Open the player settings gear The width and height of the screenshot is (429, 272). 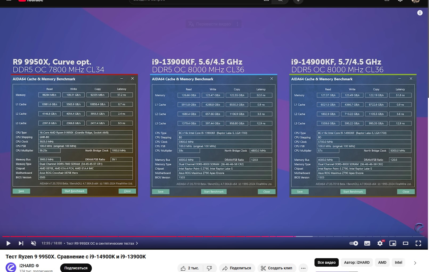point(380,243)
